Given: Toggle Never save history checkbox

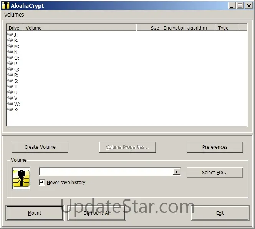Looking at the screenshot, I should [41, 182].
